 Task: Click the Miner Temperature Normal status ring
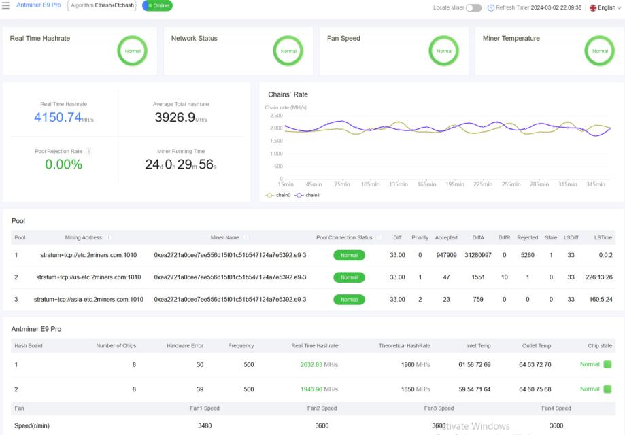(600, 51)
